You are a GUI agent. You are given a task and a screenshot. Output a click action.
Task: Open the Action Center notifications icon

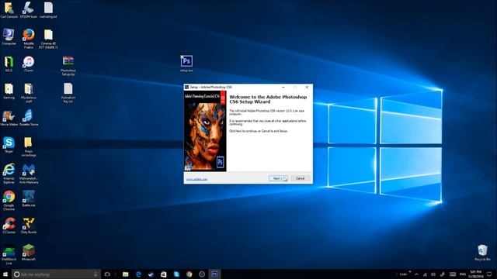click(x=489, y=274)
